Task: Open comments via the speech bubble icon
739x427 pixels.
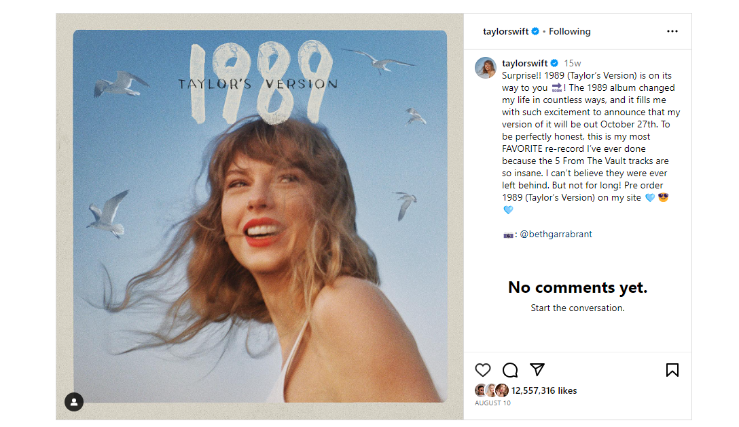Action: pos(510,370)
